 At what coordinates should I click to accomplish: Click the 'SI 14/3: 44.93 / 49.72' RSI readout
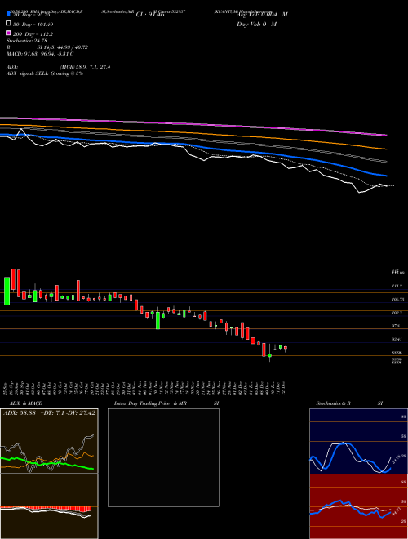[63, 47]
